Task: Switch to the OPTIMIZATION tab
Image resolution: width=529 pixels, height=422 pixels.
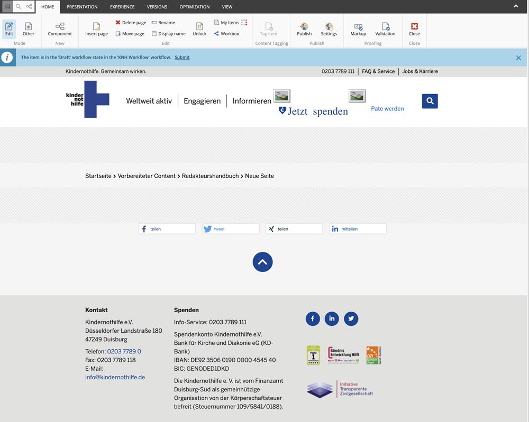Action: (194, 7)
